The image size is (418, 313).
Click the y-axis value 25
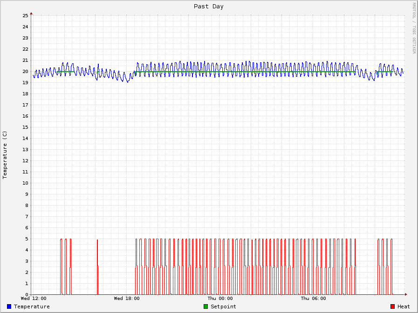click(25, 16)
